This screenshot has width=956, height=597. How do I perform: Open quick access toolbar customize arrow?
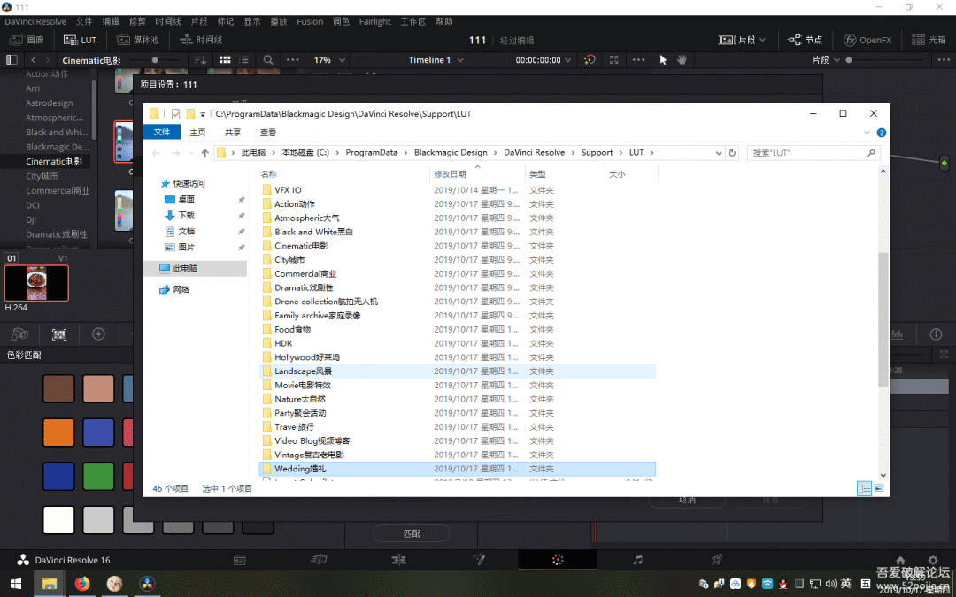203,114
